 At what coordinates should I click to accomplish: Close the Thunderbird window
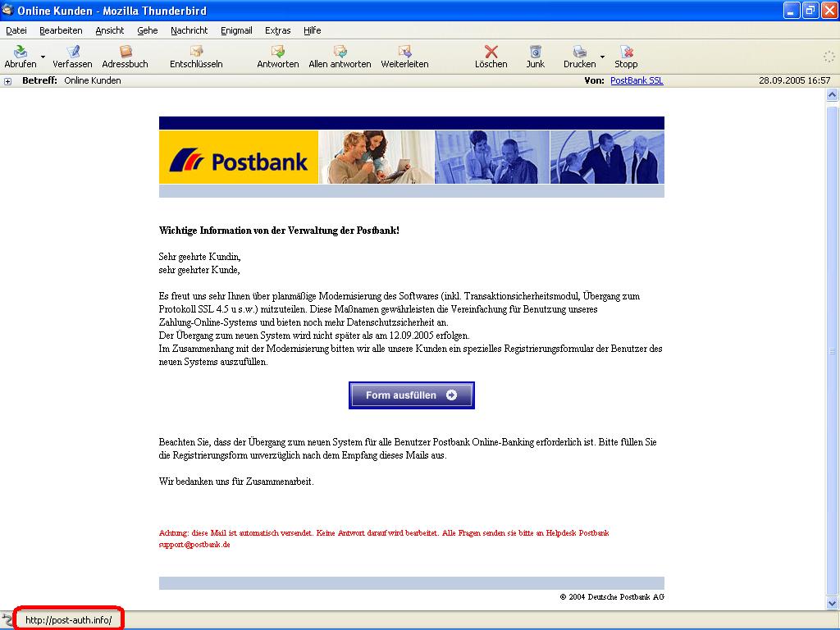(x=829, y=11)
